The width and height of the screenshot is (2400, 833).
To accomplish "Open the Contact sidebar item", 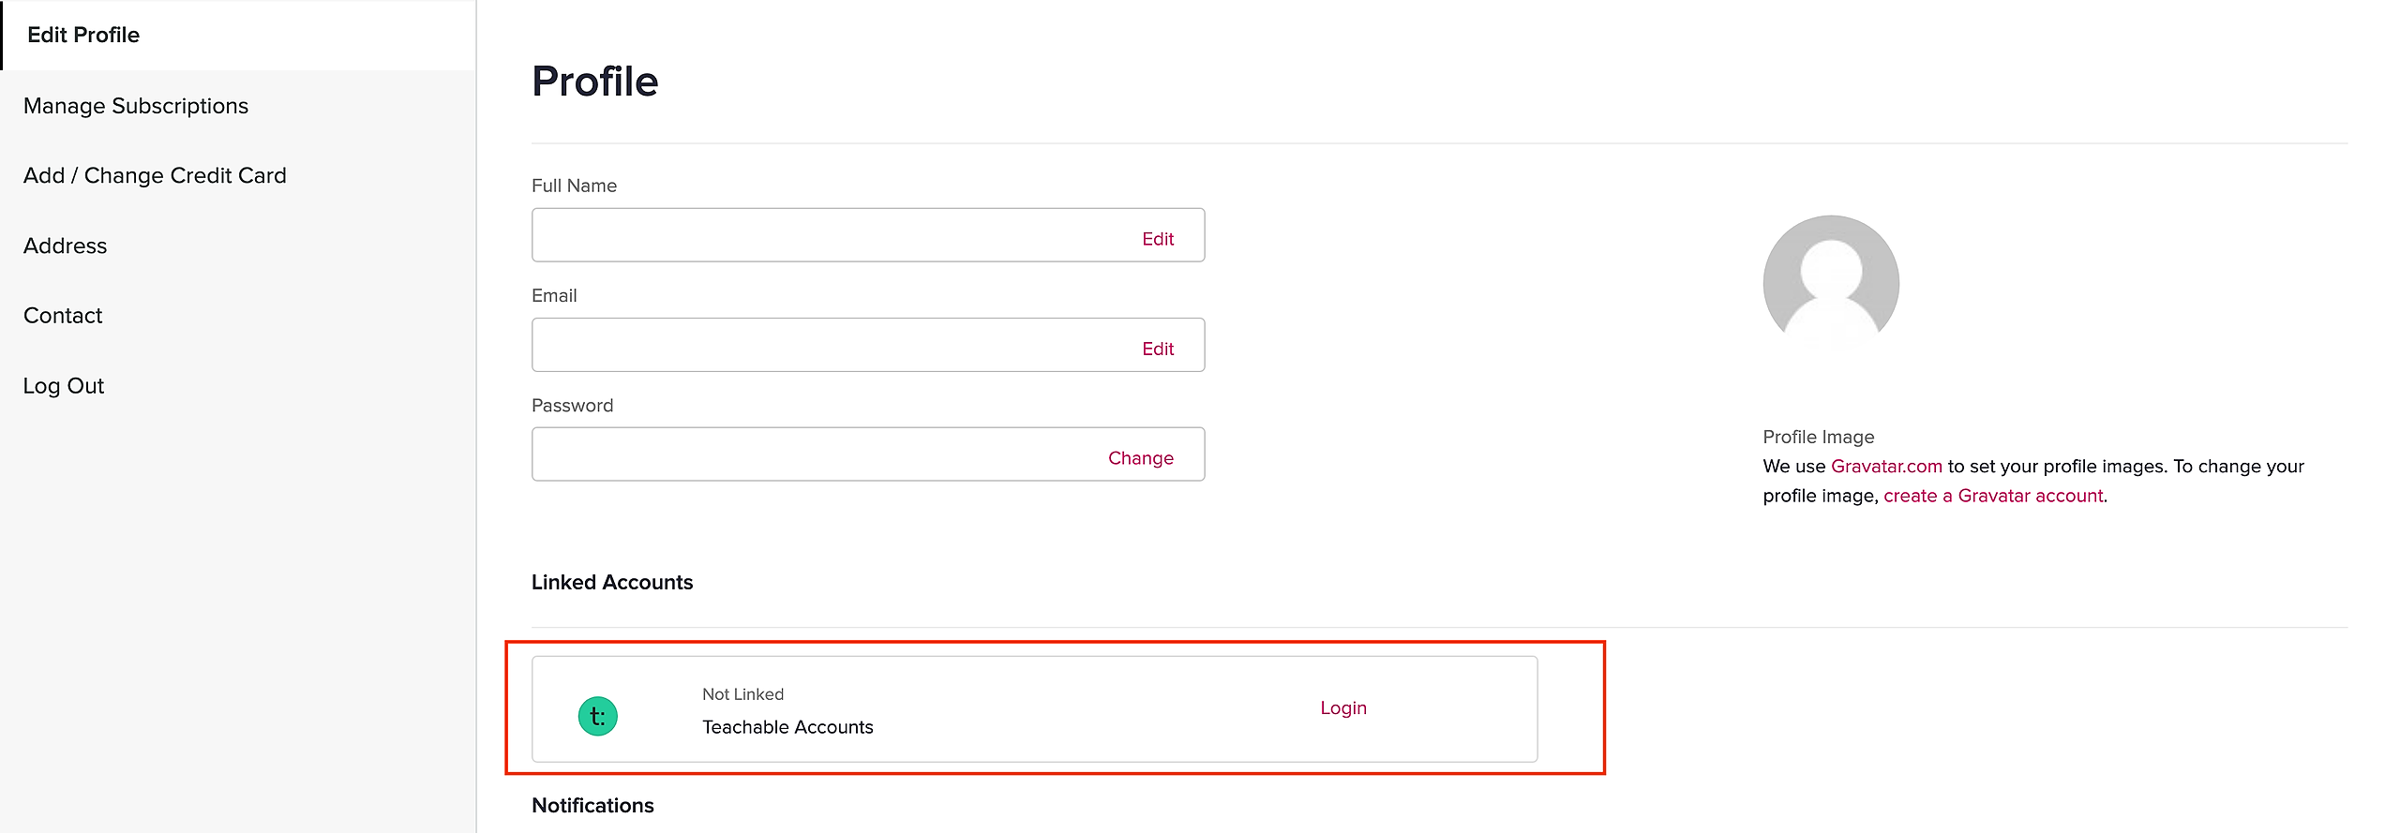I will point(63,316).
